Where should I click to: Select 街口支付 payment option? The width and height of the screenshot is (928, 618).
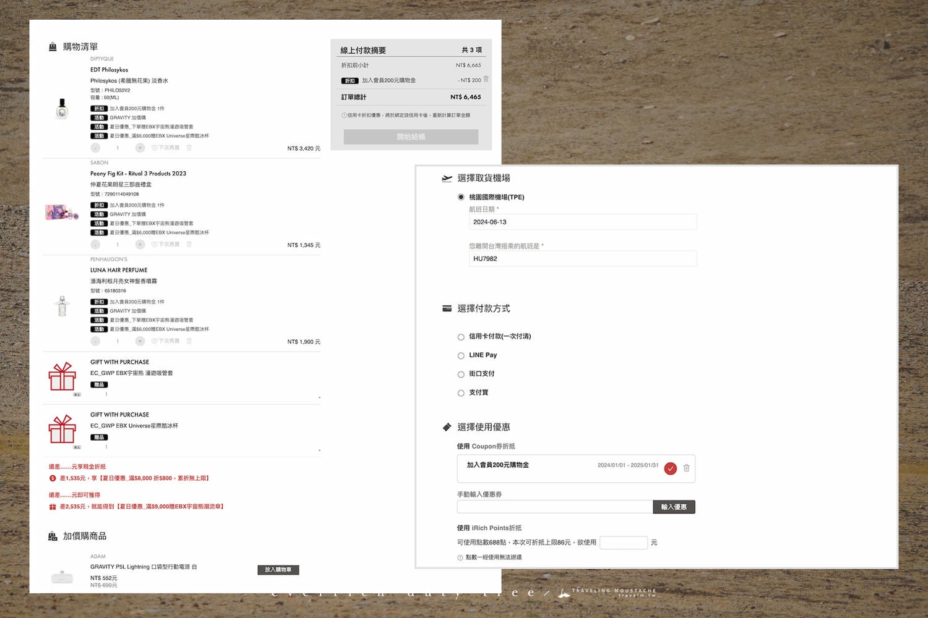click(x=461, y=374)
